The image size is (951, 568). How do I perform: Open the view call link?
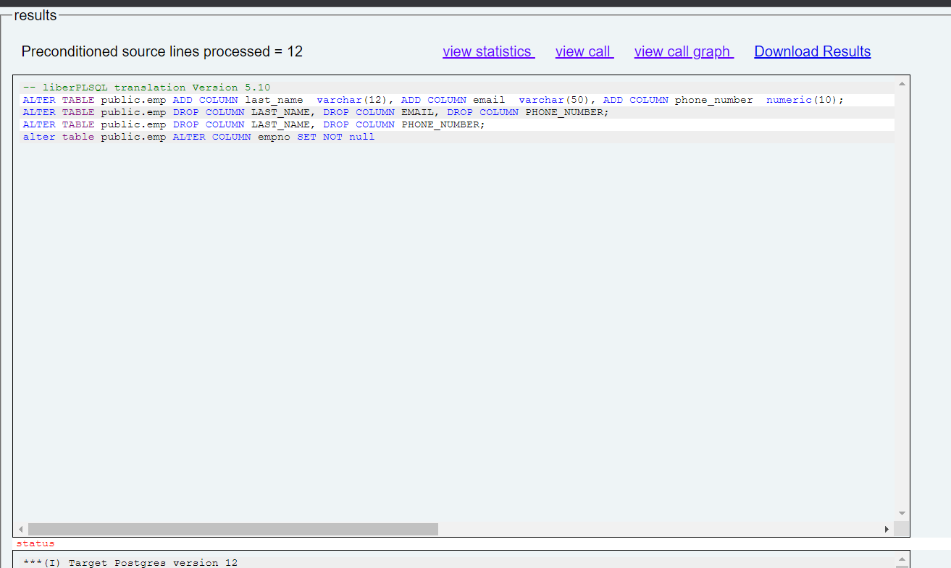(x=585, y=51)
